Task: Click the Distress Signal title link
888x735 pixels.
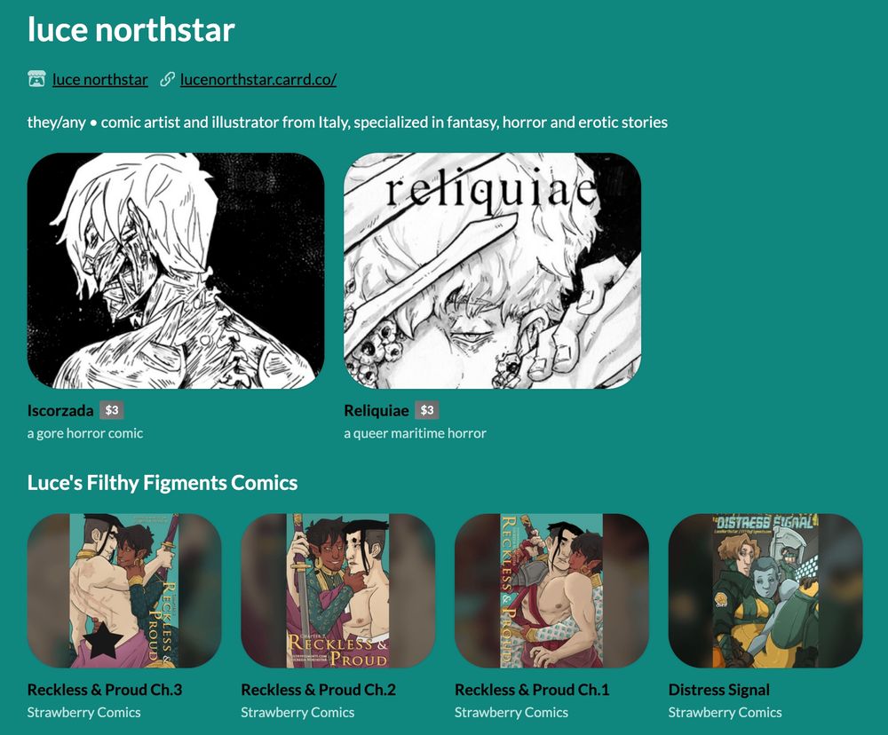Action: point(718,690)
